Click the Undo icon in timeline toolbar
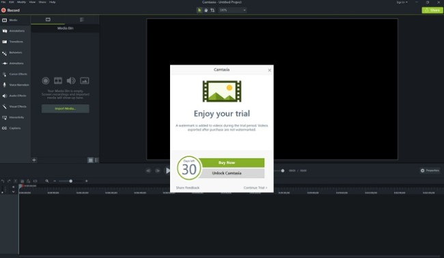Screen dimensions: 444x258 point(3,181)
